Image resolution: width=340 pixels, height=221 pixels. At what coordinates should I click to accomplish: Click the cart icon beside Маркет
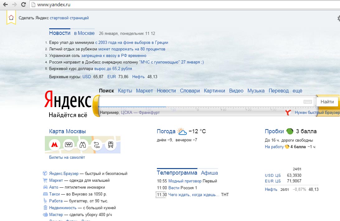pos(45,180)
